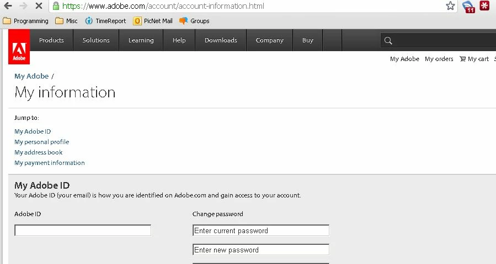Go to My orders
This screenshot has height=264, width=496.
pos(439,59)
